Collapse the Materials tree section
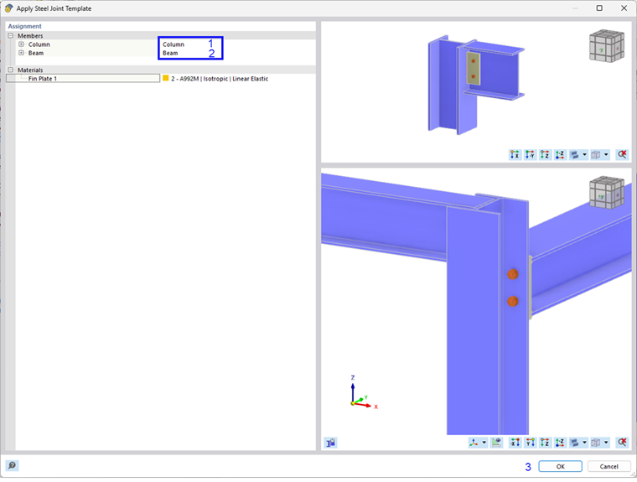This screenshot has width=637, height=482. [x=11, y=70]
